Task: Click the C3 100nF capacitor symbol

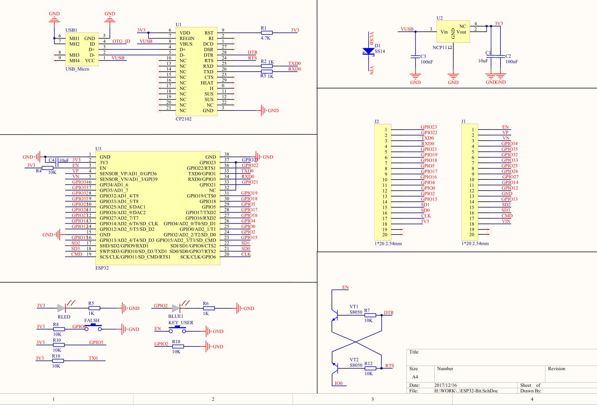Action: coord(416,57)
